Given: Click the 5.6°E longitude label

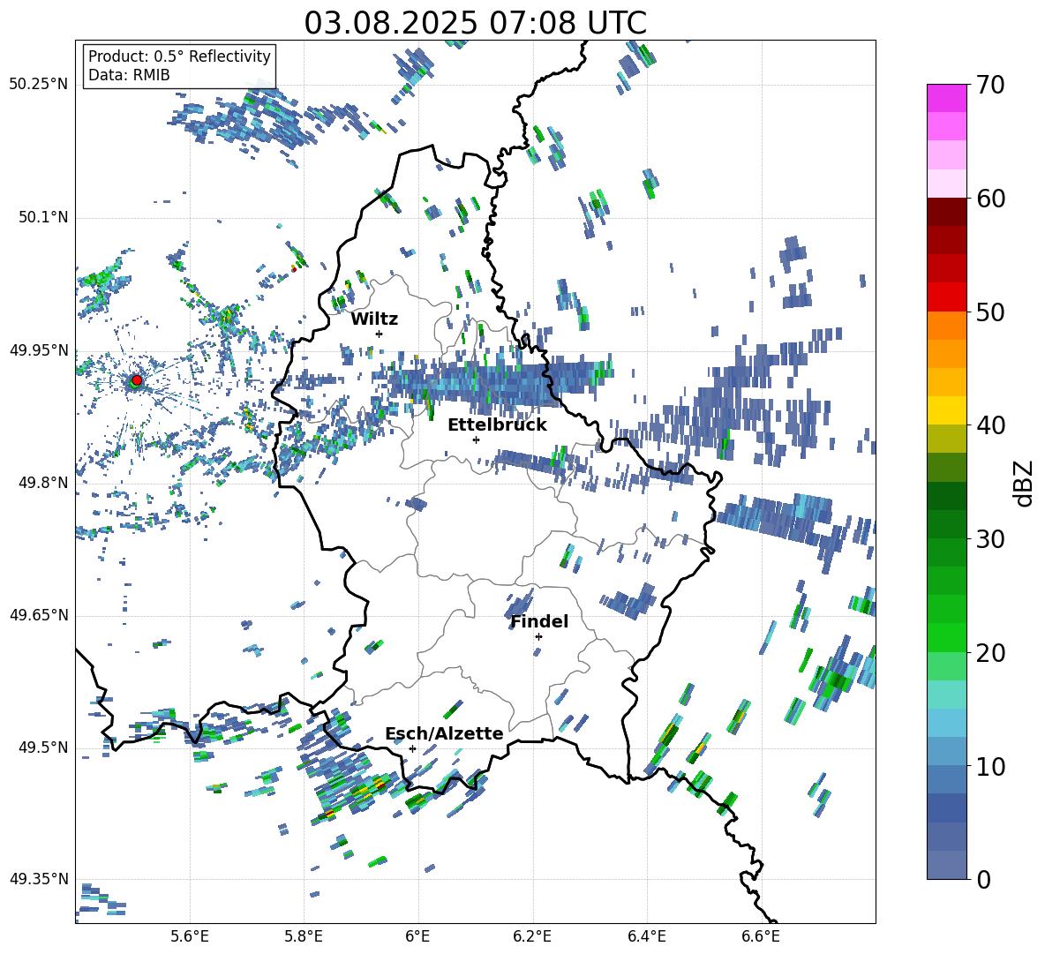Looking at the screenshot, I should tap(190, 936).
